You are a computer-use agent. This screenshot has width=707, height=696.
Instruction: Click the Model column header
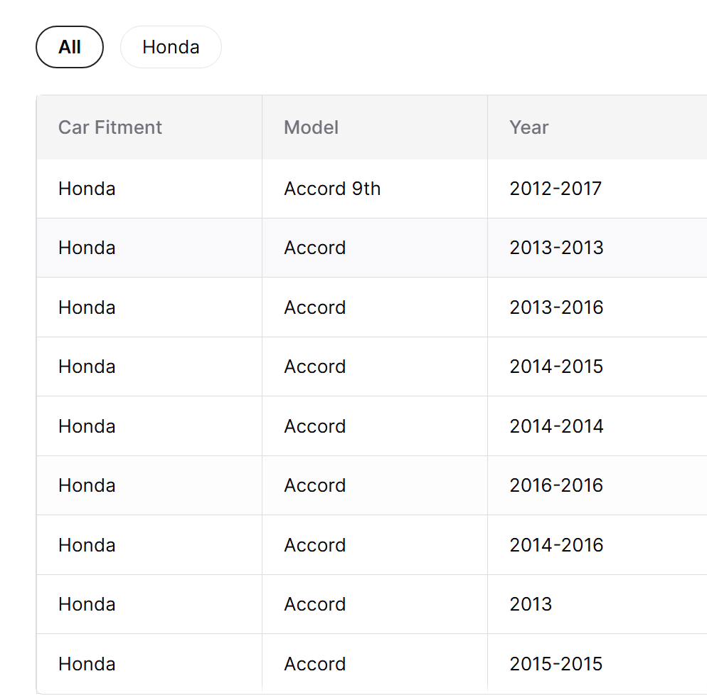click(x=312, y=127)
